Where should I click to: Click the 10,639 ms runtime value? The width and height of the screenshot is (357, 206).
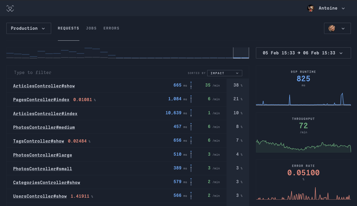click(176, 113)
